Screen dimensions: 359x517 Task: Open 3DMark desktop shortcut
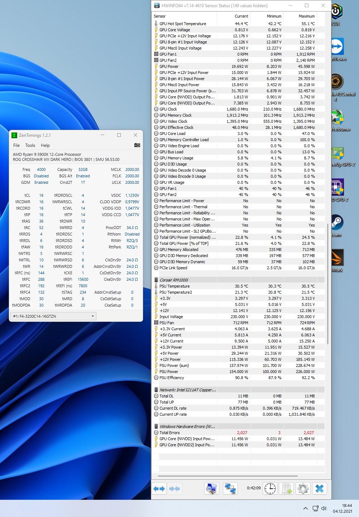point(337,261)
